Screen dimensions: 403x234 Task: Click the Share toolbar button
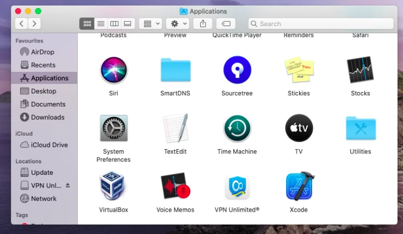click(x=203, y=23)
